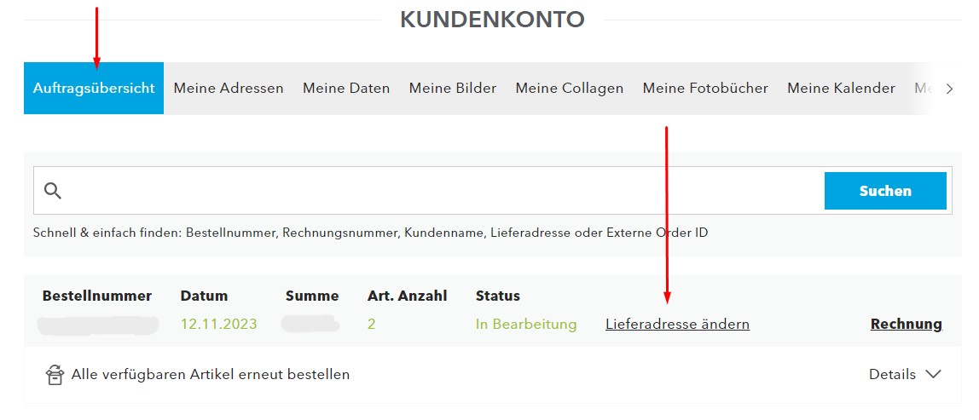This screenshot has height=420, width=979.
Task: Click the In Bearbeitung status text
Action: pos(526,324)
